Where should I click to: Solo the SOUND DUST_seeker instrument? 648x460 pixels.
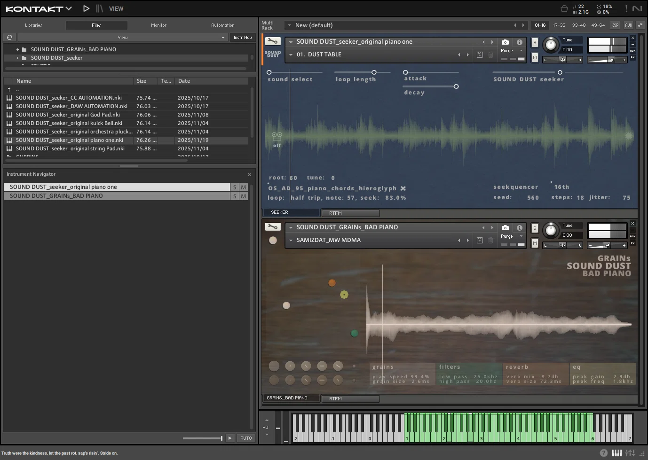point(535,42)
